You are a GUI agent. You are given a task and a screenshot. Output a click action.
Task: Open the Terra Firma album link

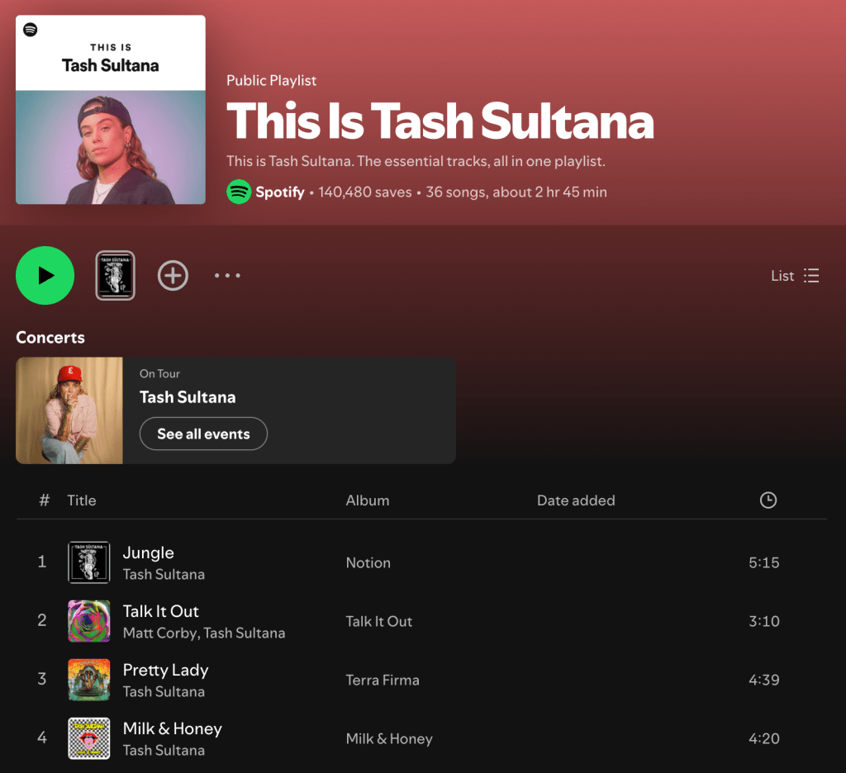pos(383,681)
